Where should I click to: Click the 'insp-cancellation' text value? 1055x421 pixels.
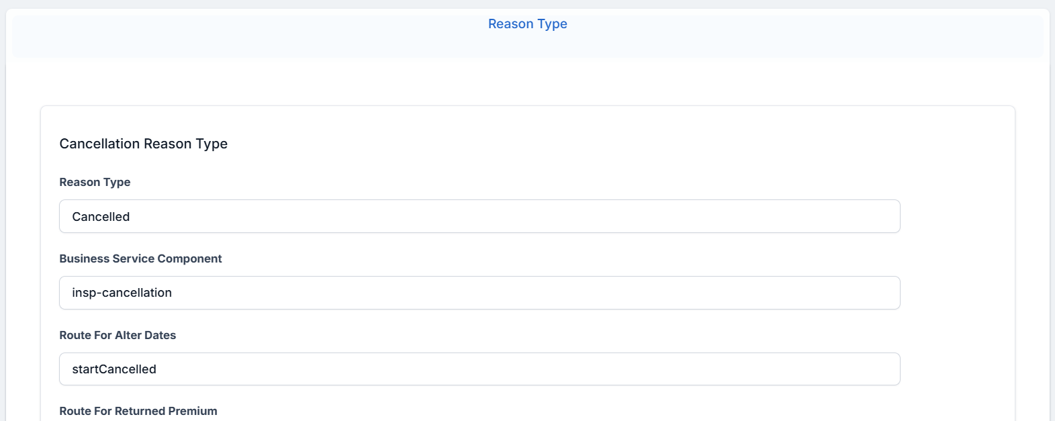[122, 293]
